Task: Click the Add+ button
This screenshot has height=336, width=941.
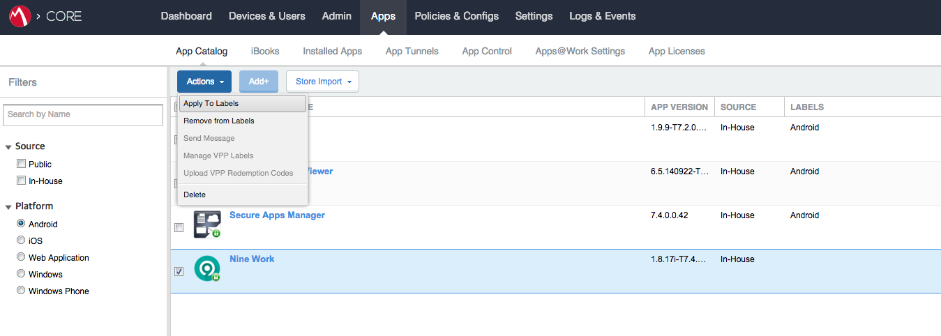Action: (x=259, y=82)
